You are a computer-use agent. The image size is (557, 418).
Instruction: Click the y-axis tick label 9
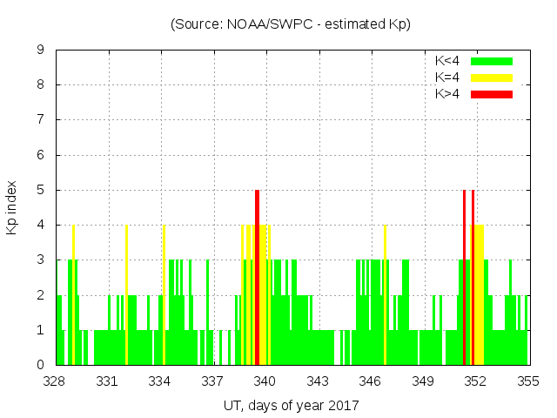point(40,50)
